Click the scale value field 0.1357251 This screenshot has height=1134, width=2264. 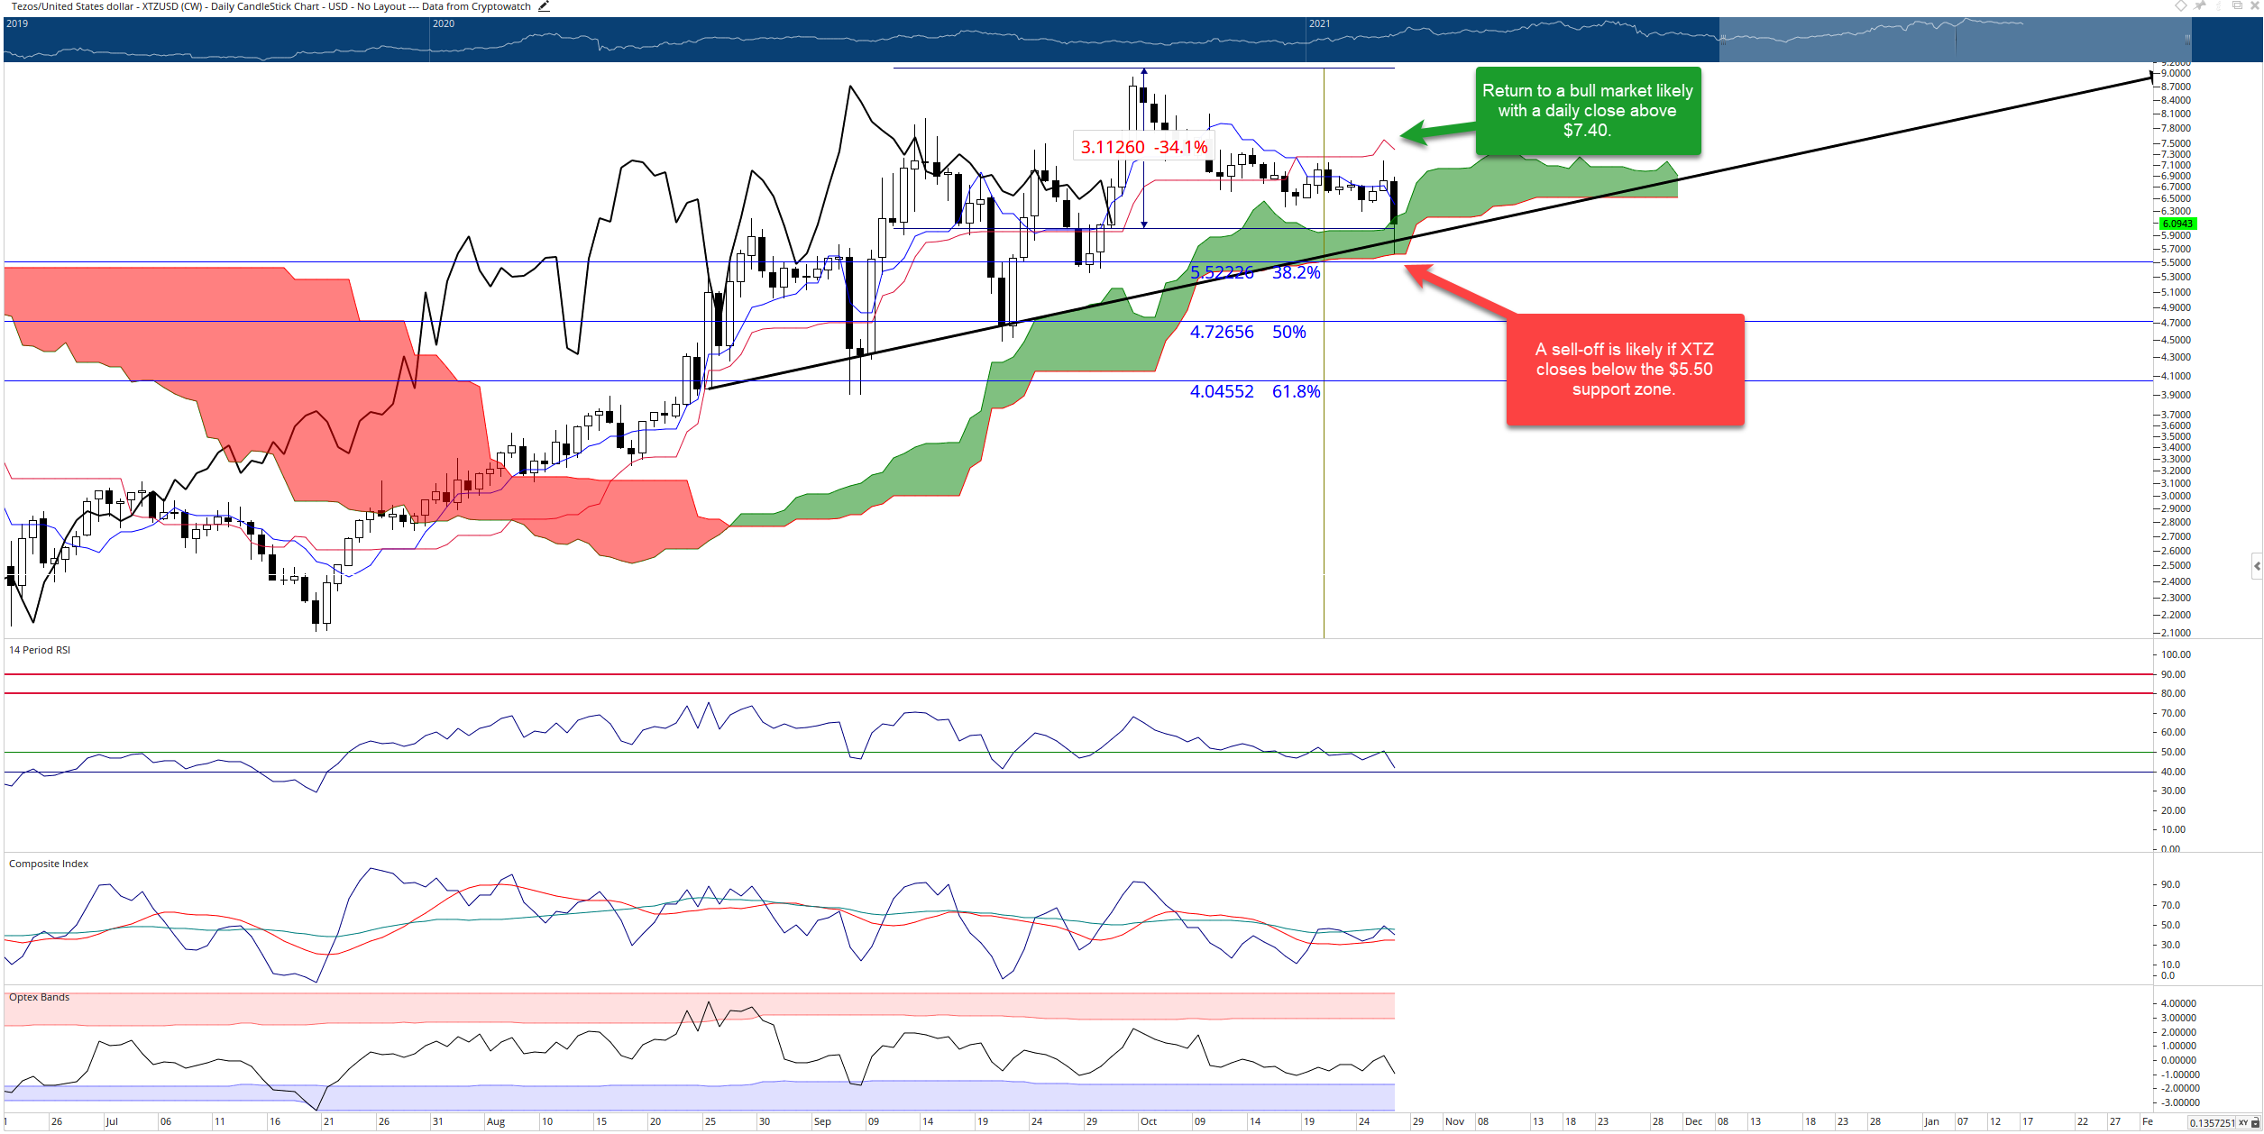(x=2212, y=1122)
